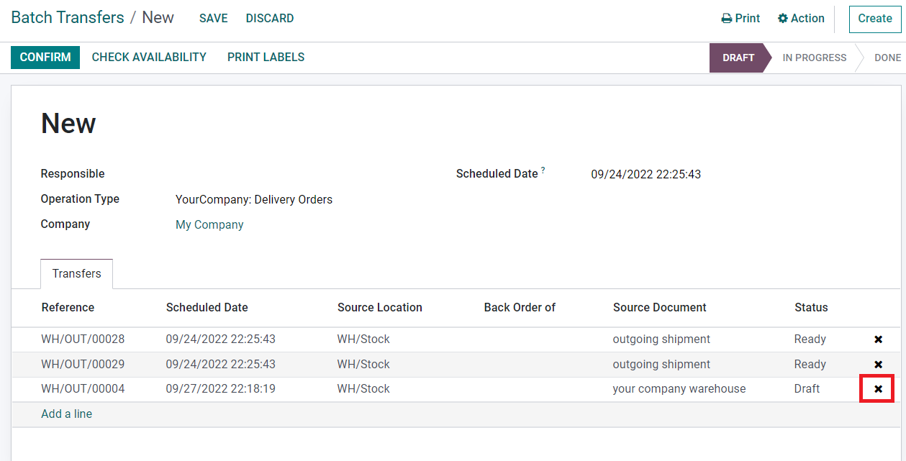Screen dimensions: 906x461
Task: Add a line to transfers list
Action: coord(67,414)
